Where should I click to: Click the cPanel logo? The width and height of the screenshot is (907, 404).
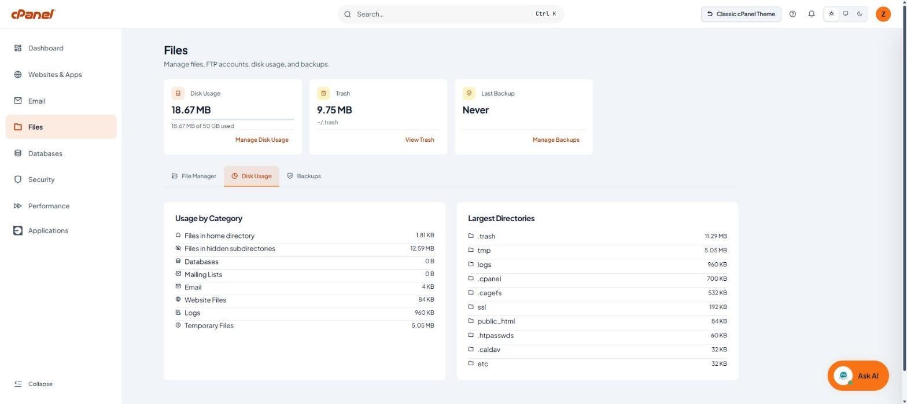[33, 14]
